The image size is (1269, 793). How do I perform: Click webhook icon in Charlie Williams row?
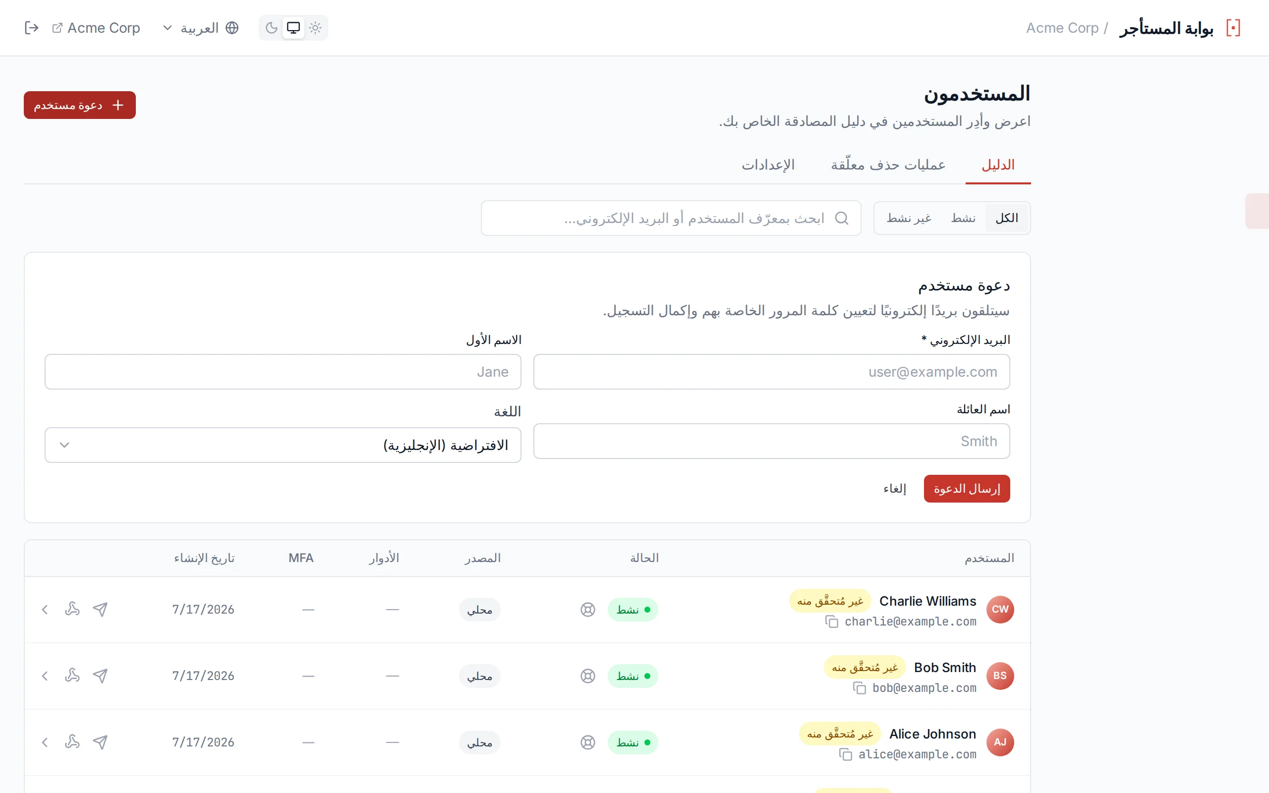pos(72,609)
